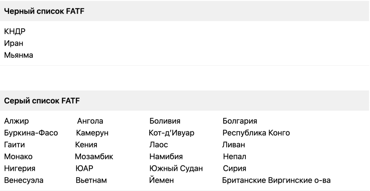Select «Иран» in the black list
The height and width of the screenshot is (191, 370).
pos(14,44)
